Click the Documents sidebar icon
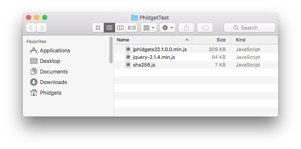The image size is (301, 149). (34, 71)
